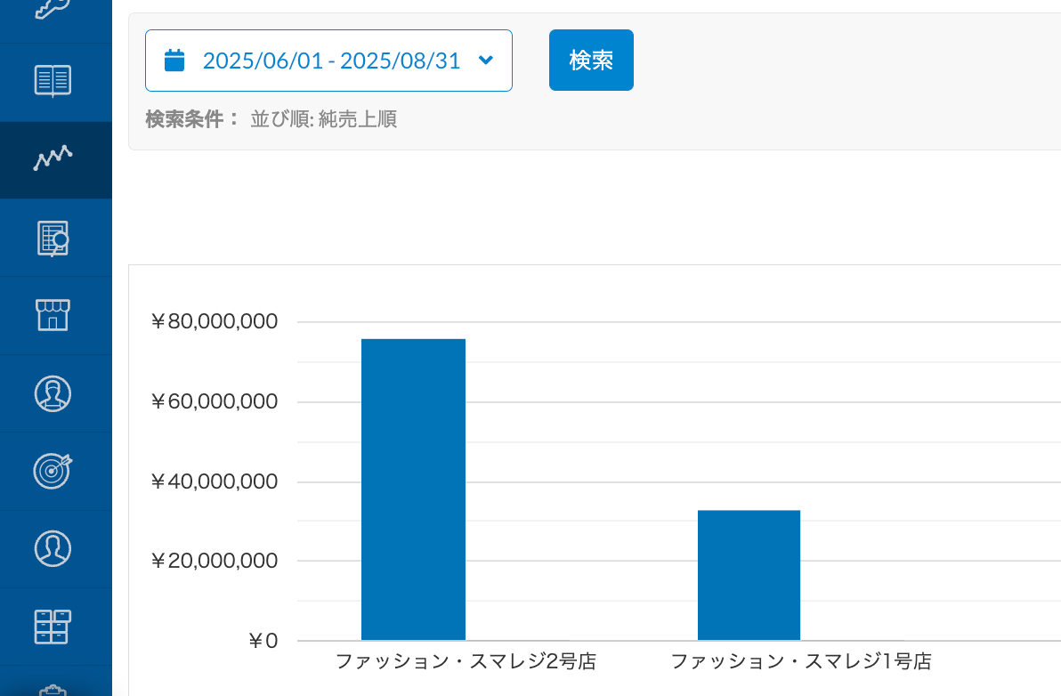Click the person portrait icon below the store icon

[53, 393]
